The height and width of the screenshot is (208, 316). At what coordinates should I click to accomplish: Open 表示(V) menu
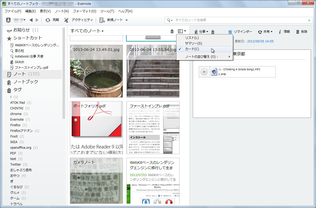pos(45,11)
